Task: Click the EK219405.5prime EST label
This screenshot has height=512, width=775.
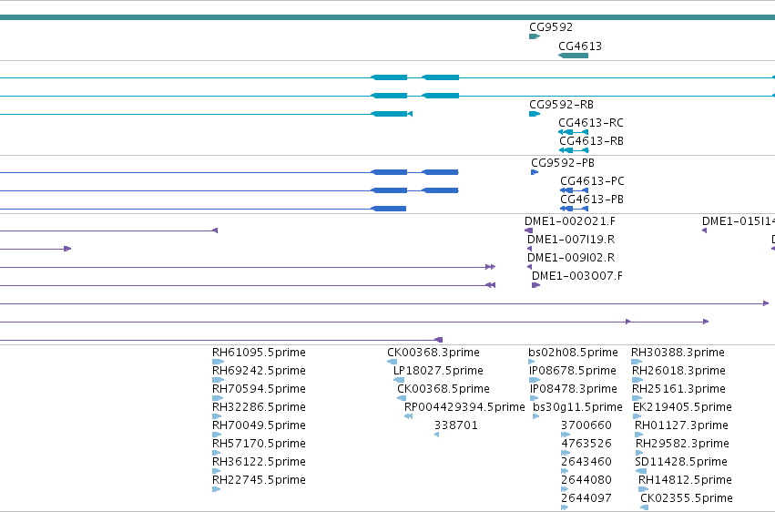Action: tap(682, 408)
